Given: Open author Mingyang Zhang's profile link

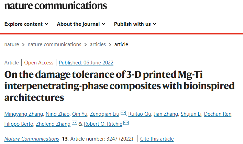Looking at the screenshot, I should pyautogui.click(x=22, y=114).
